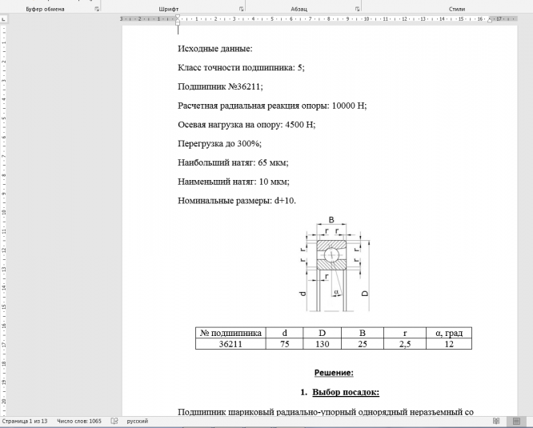This screenshot has width=533, height=428.
Task: Click the spelling check icon in status bar
Action: pyautogui.click(x=114, y=420)
